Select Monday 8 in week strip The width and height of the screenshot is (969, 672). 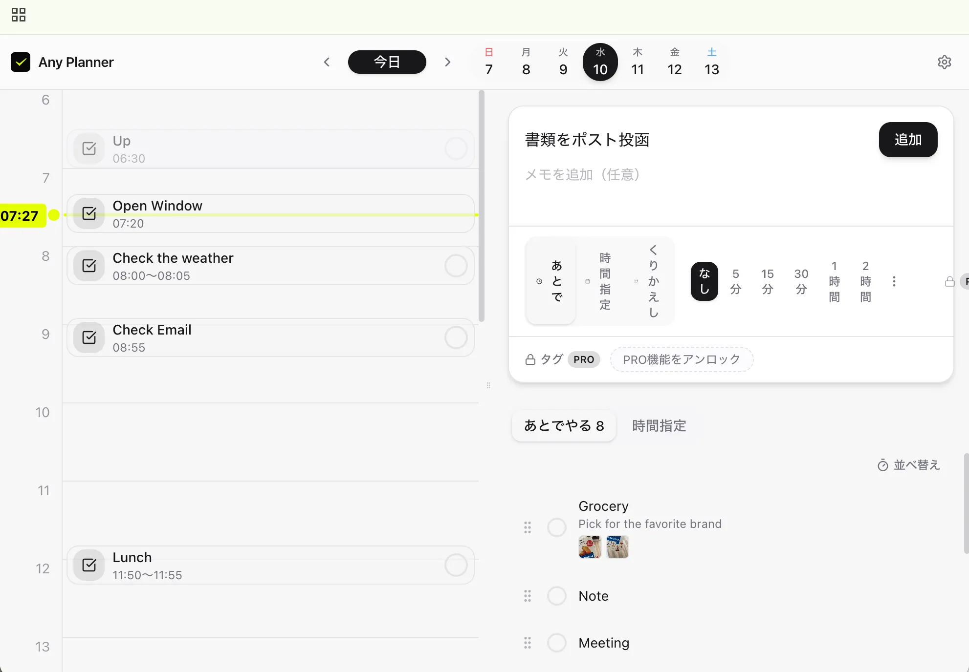point(526,62)
